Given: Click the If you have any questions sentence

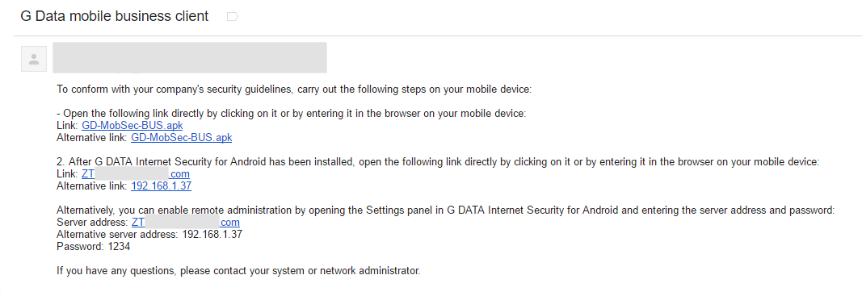Looking at the screenshot, I should click(238, 271).
